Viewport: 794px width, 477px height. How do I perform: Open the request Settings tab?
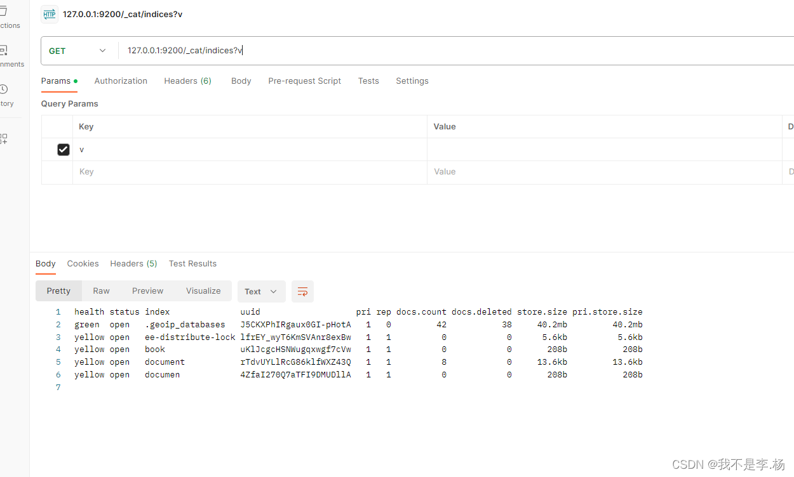point(412,81)
